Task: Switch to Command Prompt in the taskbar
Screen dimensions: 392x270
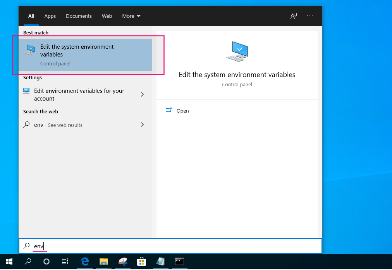Action: tap(179, 261)
